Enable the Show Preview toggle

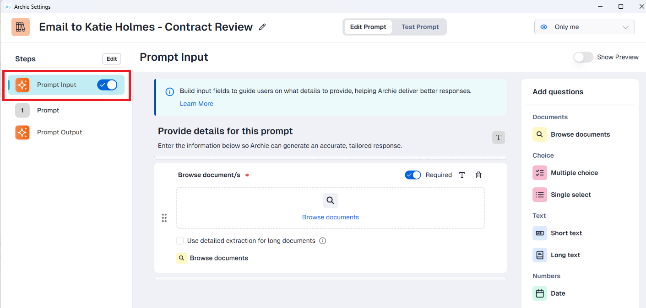click(583, 57)
